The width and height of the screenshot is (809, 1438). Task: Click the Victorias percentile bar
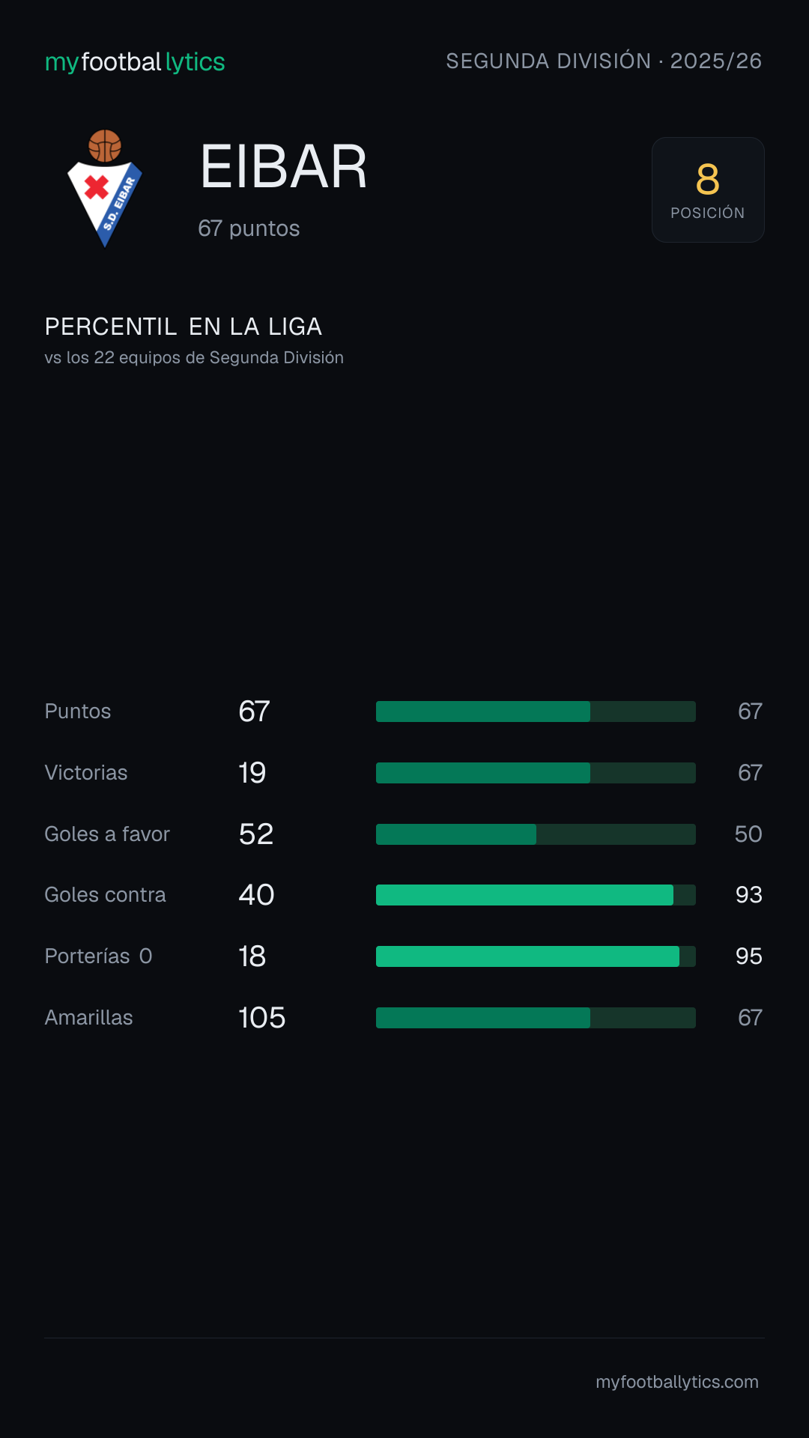pos(536,773)
